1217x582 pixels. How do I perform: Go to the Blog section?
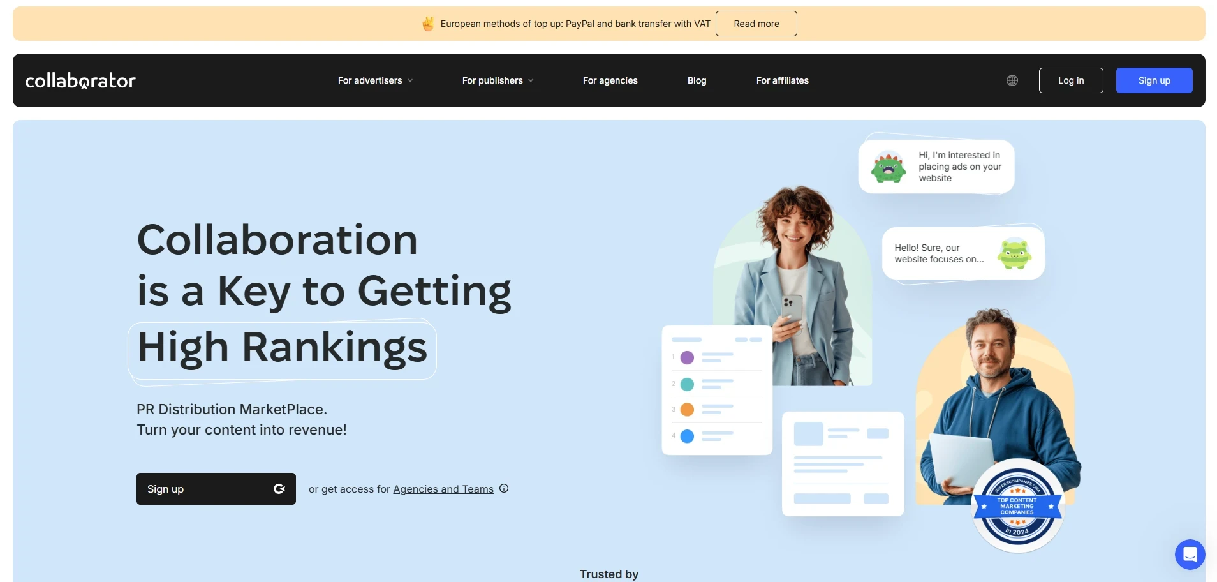click(x=697, y=80)
